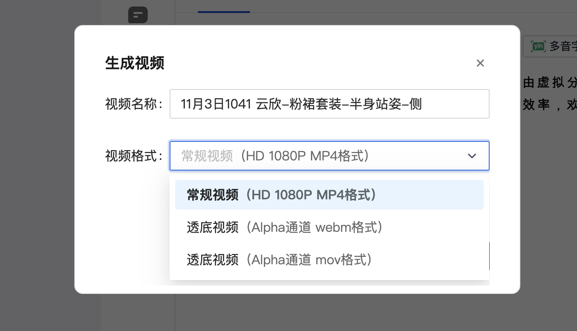
Task: Close the 生成视频 dialog with the X
Action: (480, 63)
